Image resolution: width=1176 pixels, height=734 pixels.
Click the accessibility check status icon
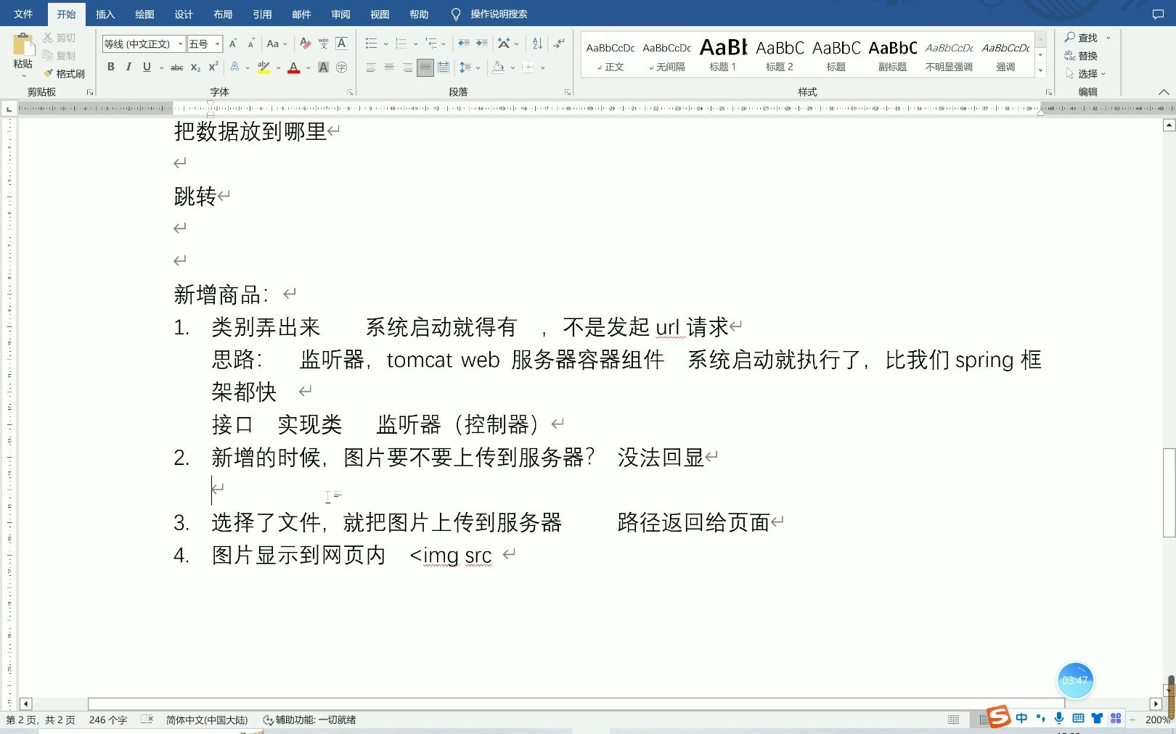click(x=268, y=720)
